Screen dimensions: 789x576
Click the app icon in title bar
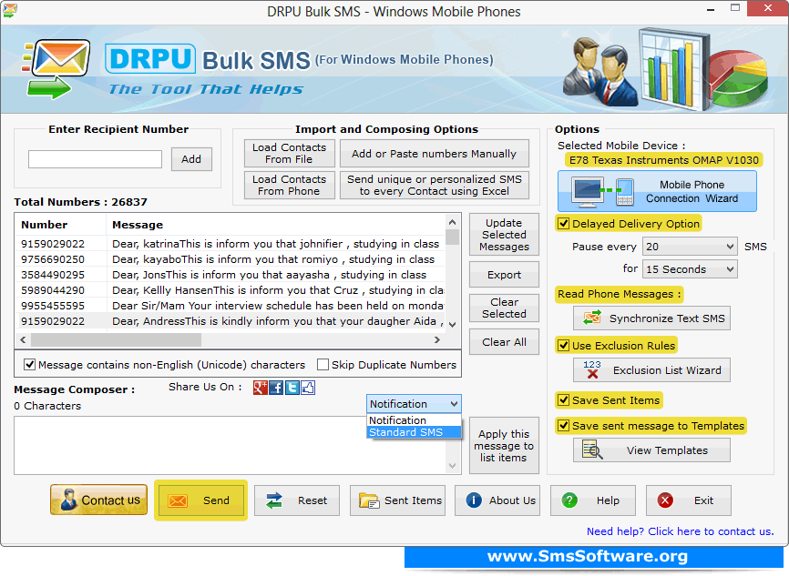click(x=9, y=11)
